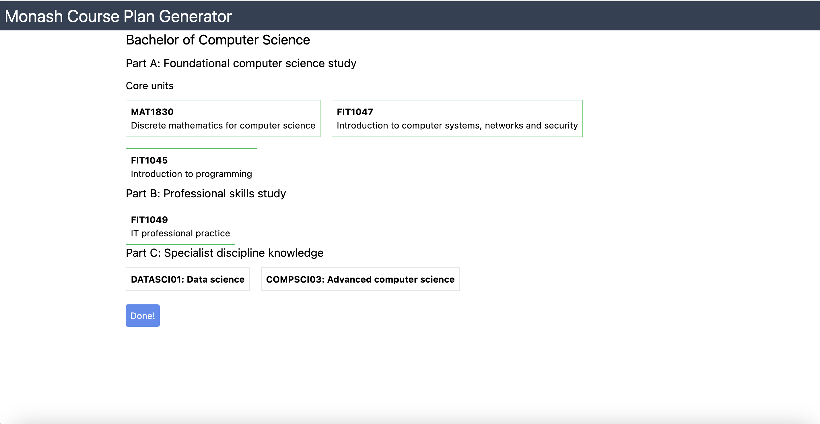Select the DATASCI01: Data science specialisation
This screenshot has width=820, height=424.
click(188, 279)
